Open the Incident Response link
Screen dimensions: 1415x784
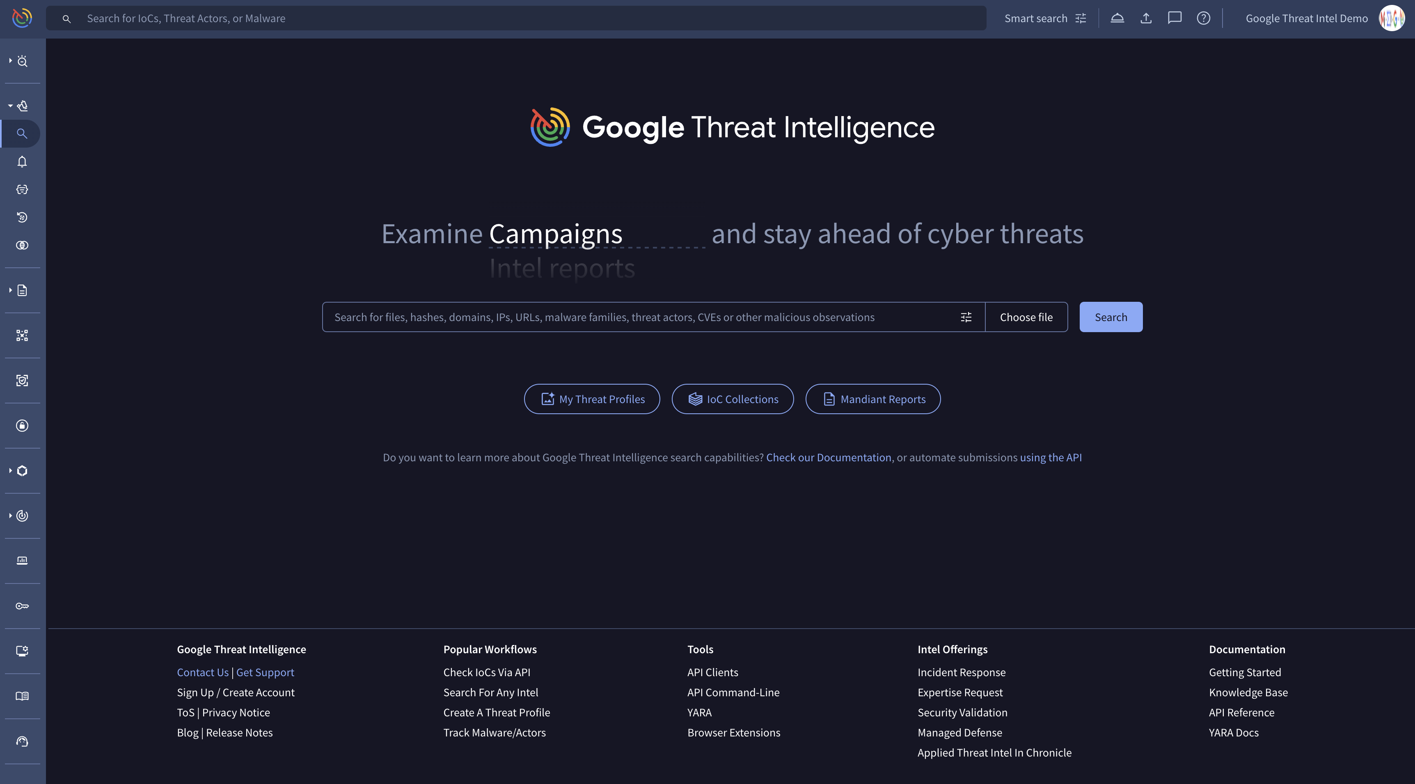[961, 672]
